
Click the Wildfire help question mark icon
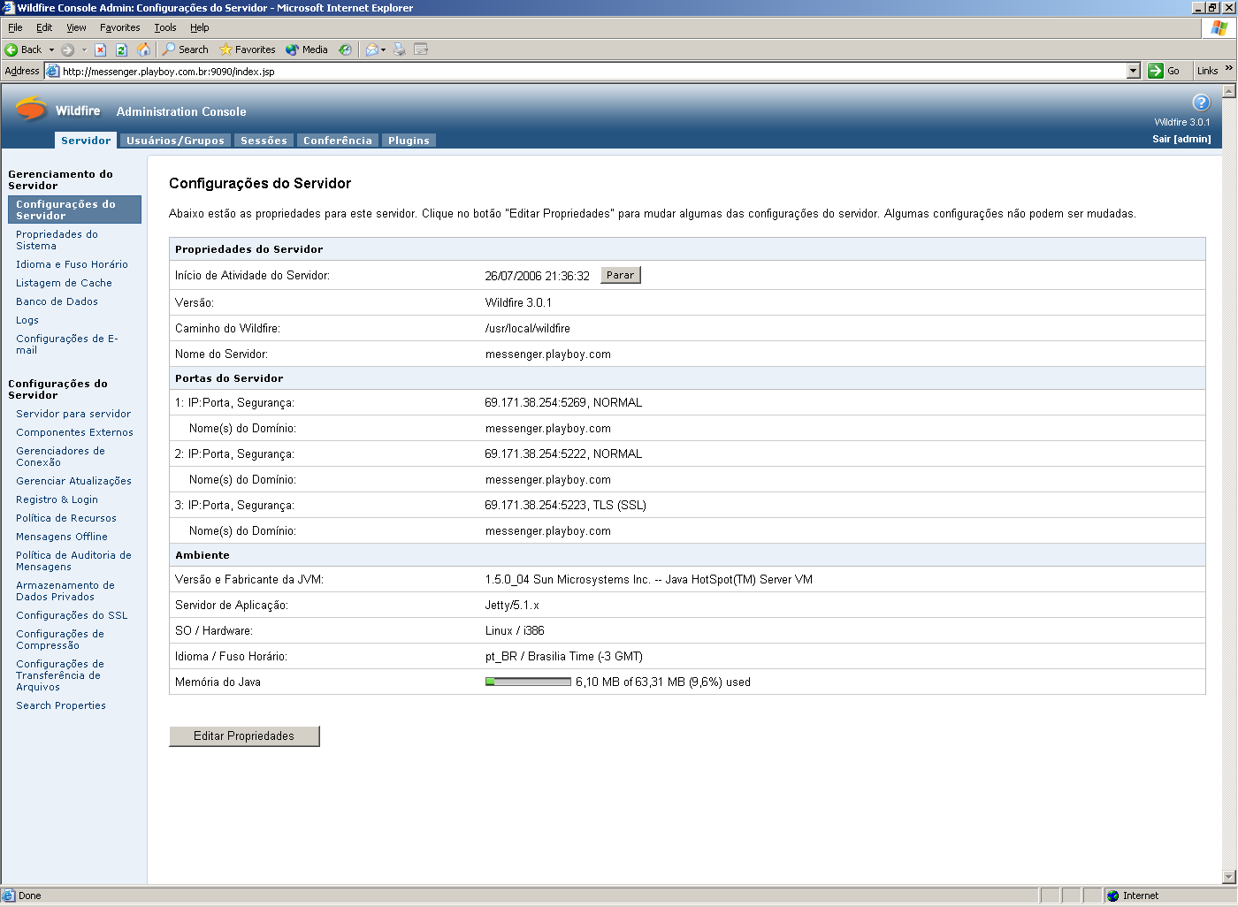pyautogui.click(x=1201, y=102)
